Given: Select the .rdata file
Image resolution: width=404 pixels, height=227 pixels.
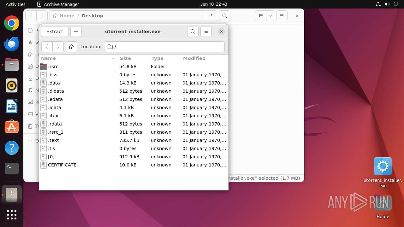Looking at the screenshot, I should tap(134, 124).
